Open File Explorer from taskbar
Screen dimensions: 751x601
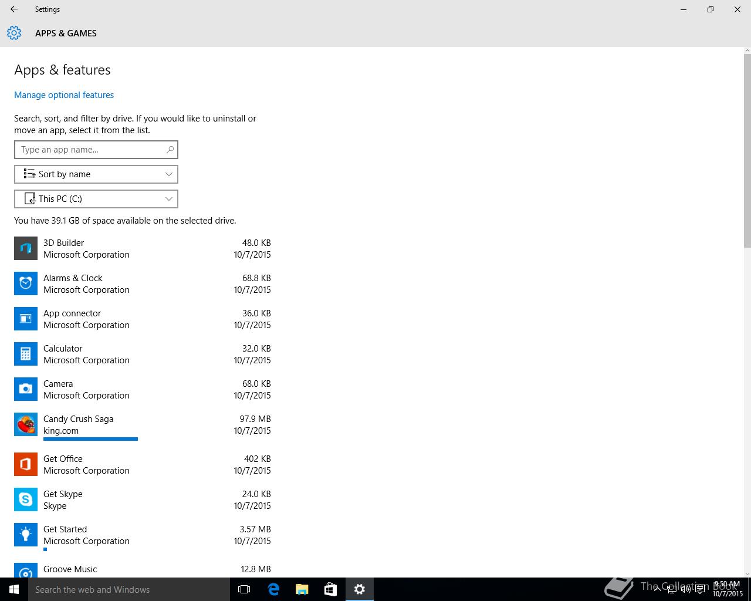[x=302, y=589]
